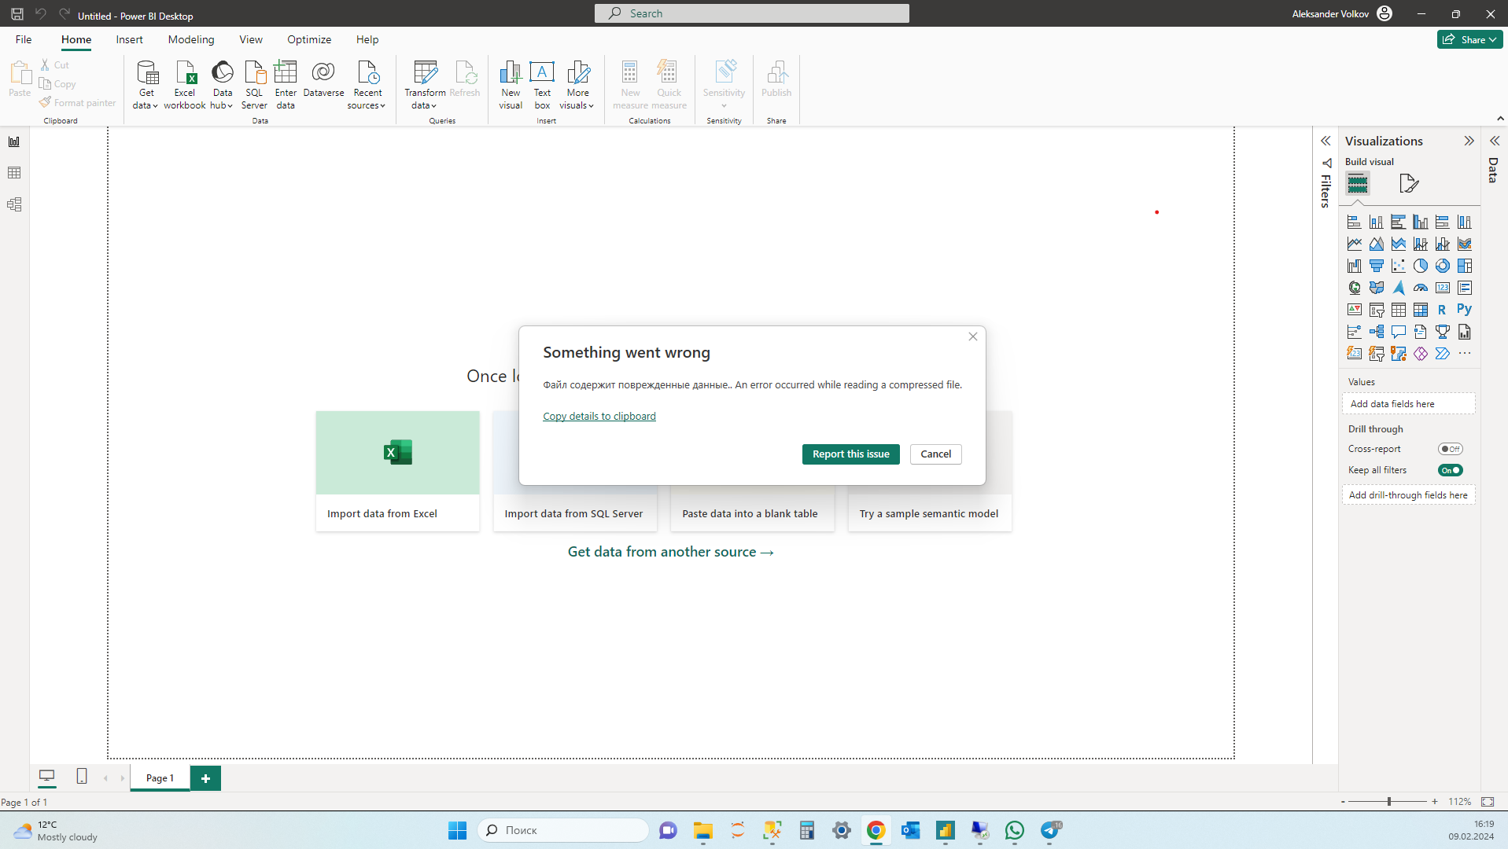Screen dimensions: 1508x849
Task: Switch to Report view in left sidebar
Action: click(x=14, y=141)
